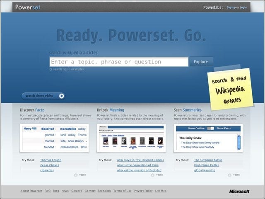Click the topic, phrase or question search field
This screenshot has height=199, width=265.
click(119, 62)
